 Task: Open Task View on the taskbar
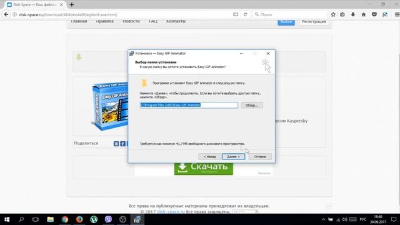pyautogui.click(x=36, y=219)
